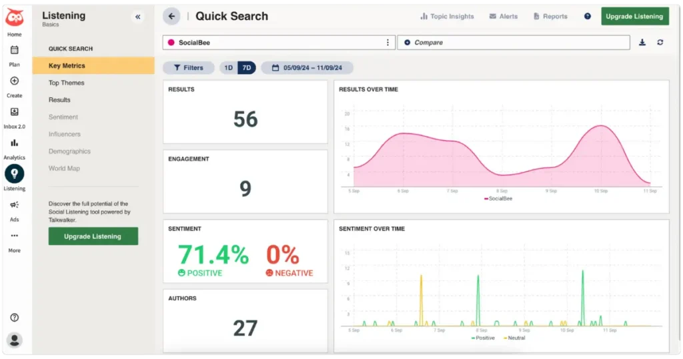Open the 05/09/24 – 11/09/24 date picker

pos(307,68)
